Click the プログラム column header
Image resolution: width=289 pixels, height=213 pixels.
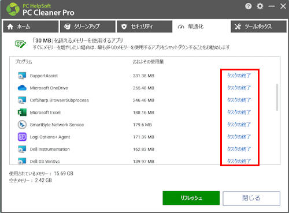point(24,62)
